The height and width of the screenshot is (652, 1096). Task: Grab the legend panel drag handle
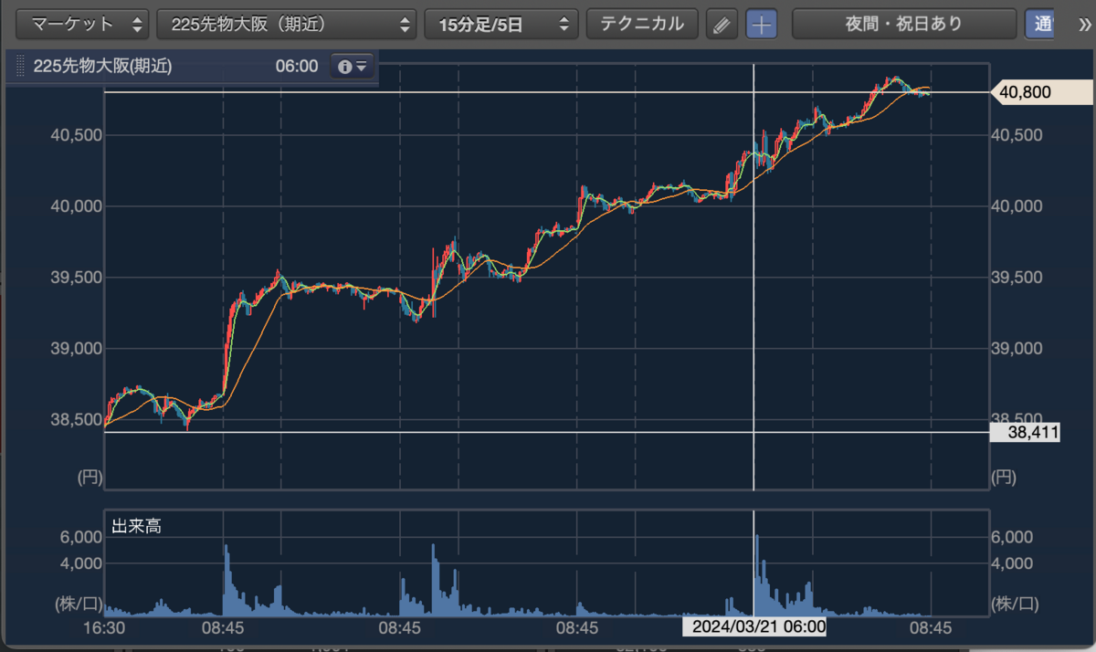point(20,67)
